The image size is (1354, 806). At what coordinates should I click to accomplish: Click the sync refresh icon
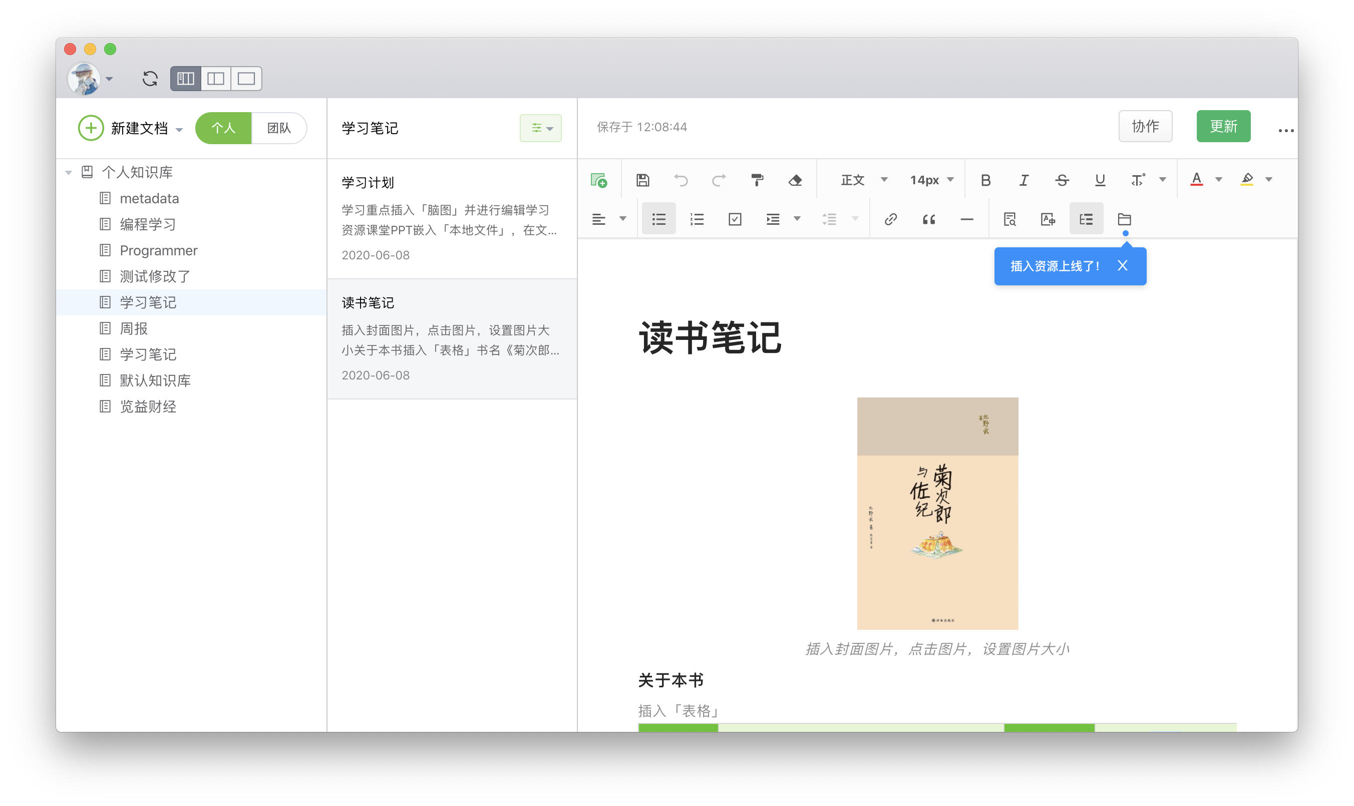pos(150,79)
